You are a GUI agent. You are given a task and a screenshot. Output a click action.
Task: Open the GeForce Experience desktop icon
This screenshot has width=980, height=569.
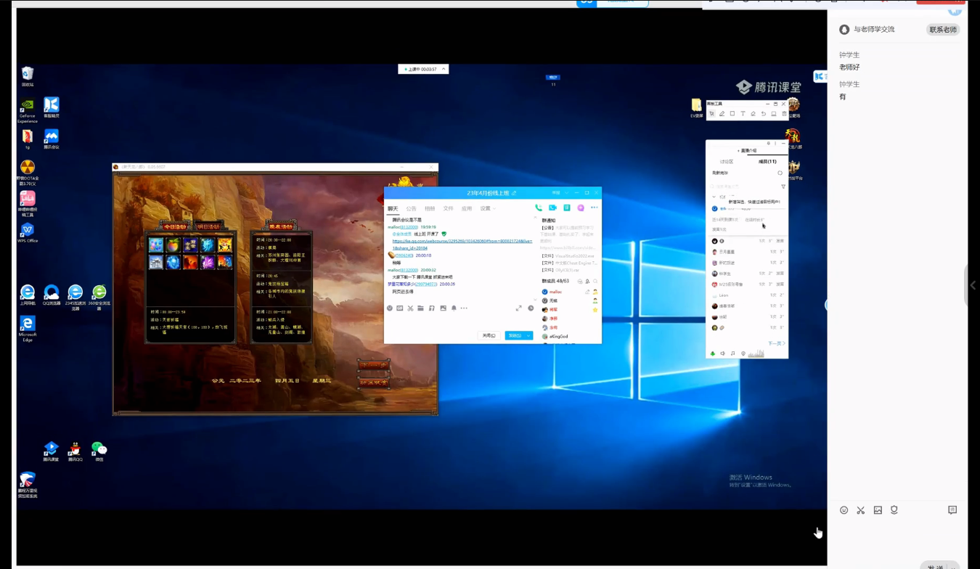pos(28,110)
